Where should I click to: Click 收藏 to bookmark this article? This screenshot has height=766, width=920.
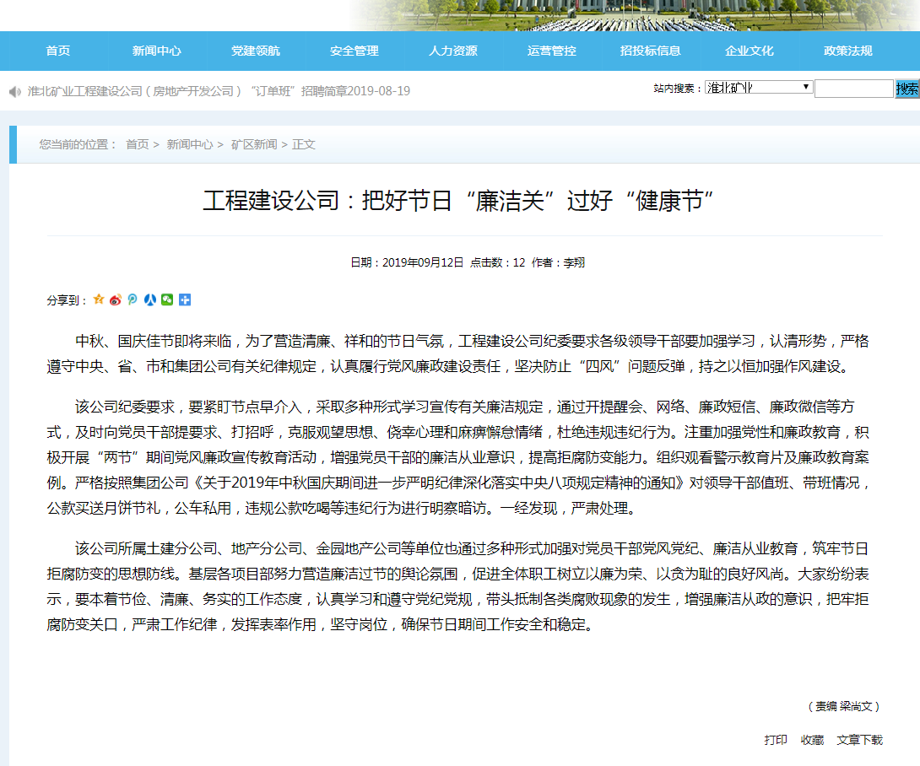click(x=812, y=740)
